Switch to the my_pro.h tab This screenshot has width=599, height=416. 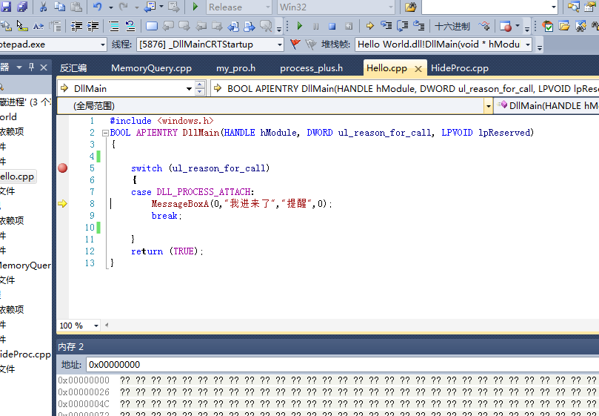tap(235, 68)
